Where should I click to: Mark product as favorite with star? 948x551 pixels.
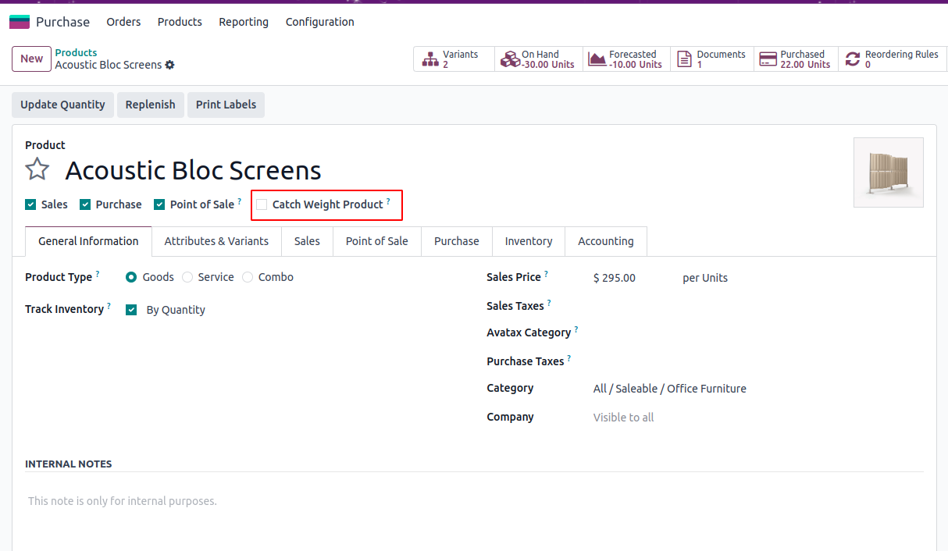37,169
